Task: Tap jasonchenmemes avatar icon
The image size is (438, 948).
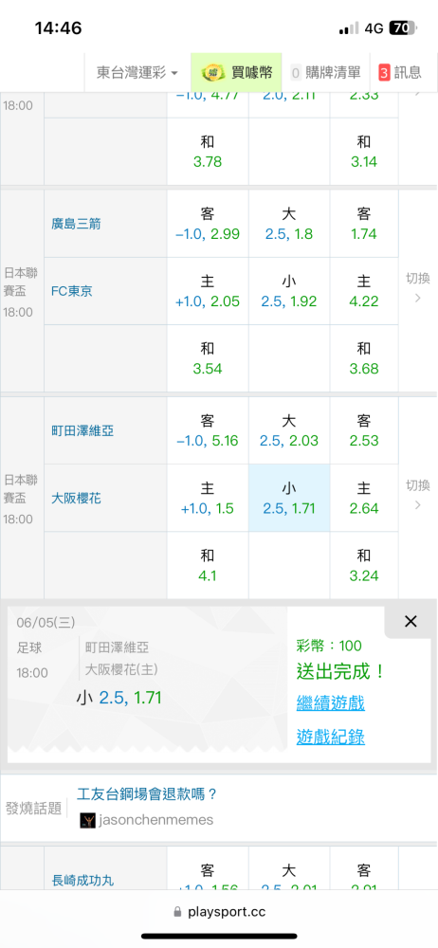Action: point(88,820)
